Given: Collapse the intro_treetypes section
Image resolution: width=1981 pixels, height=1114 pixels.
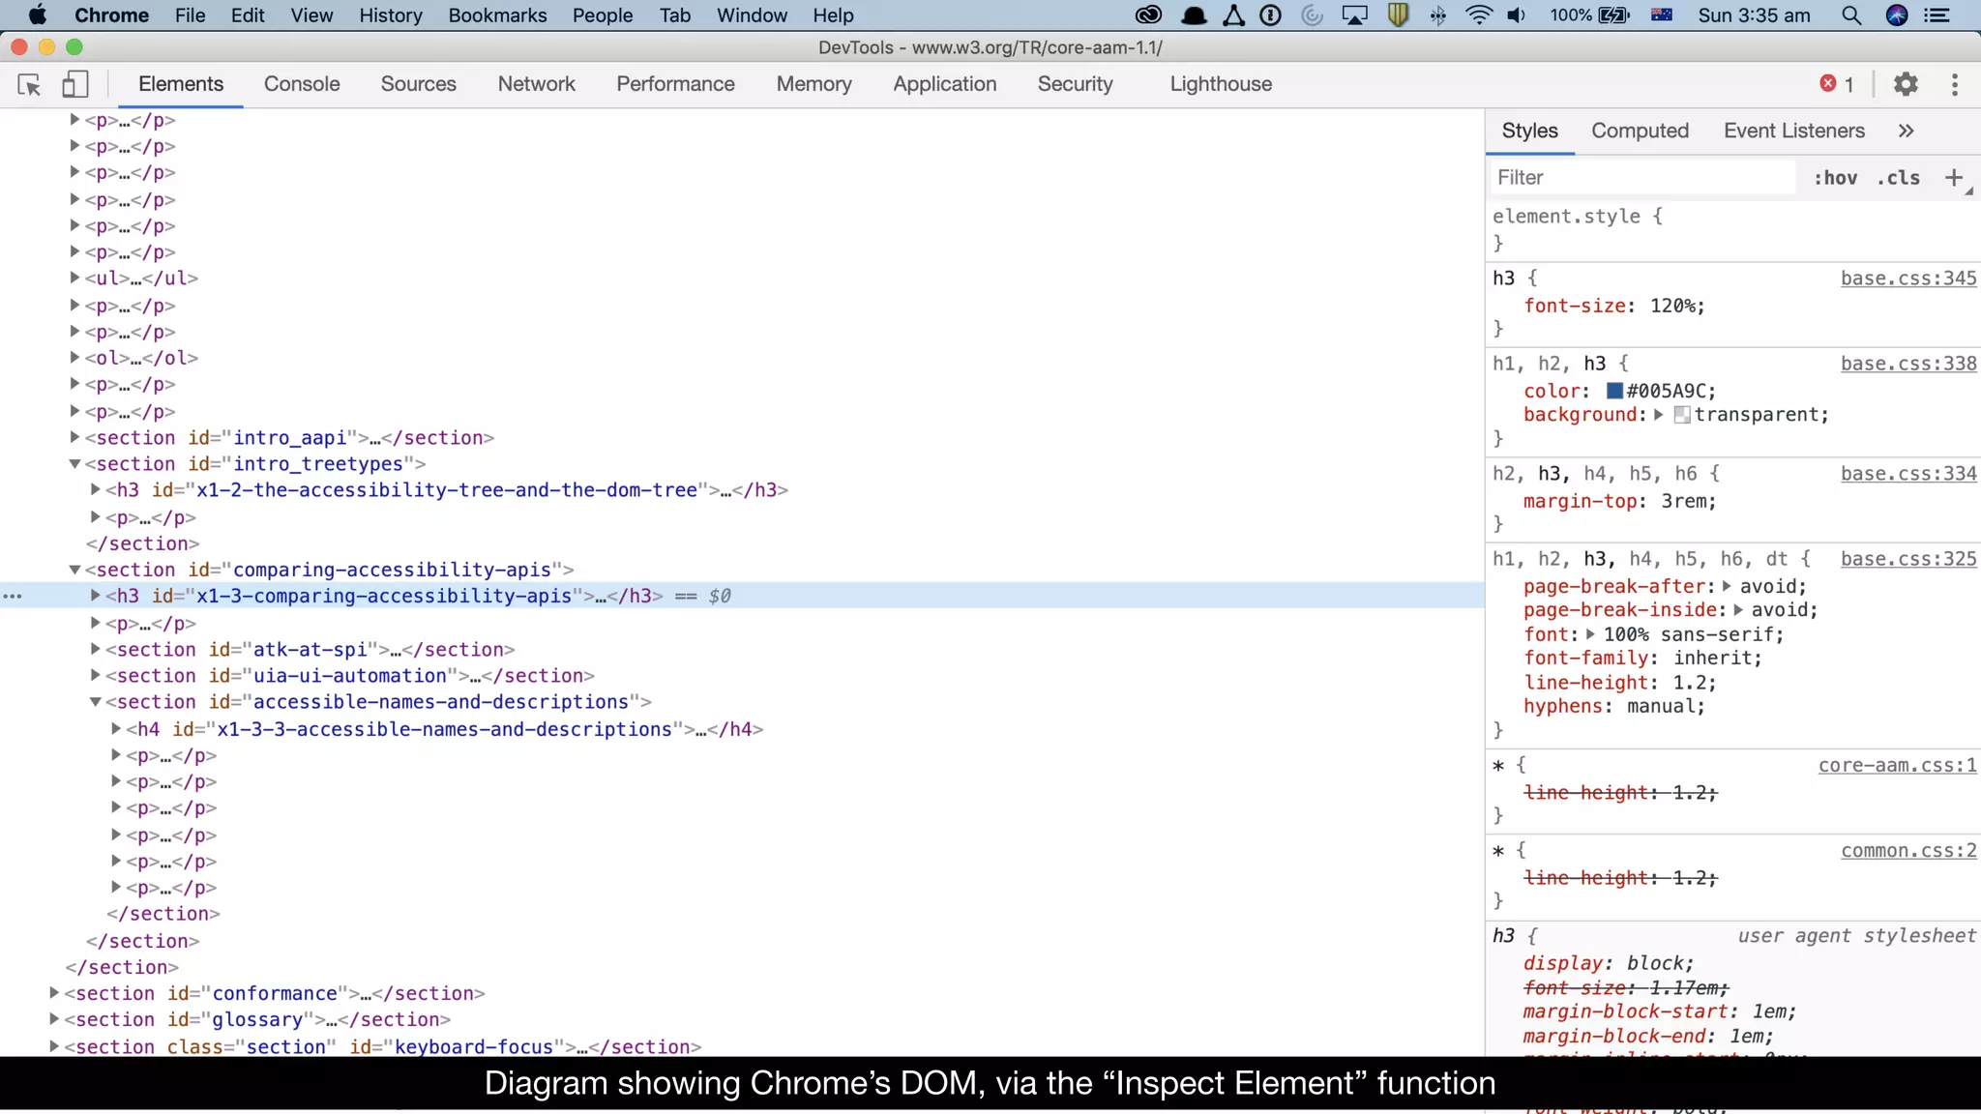Looking at the screenshot, I should point(74,464).
